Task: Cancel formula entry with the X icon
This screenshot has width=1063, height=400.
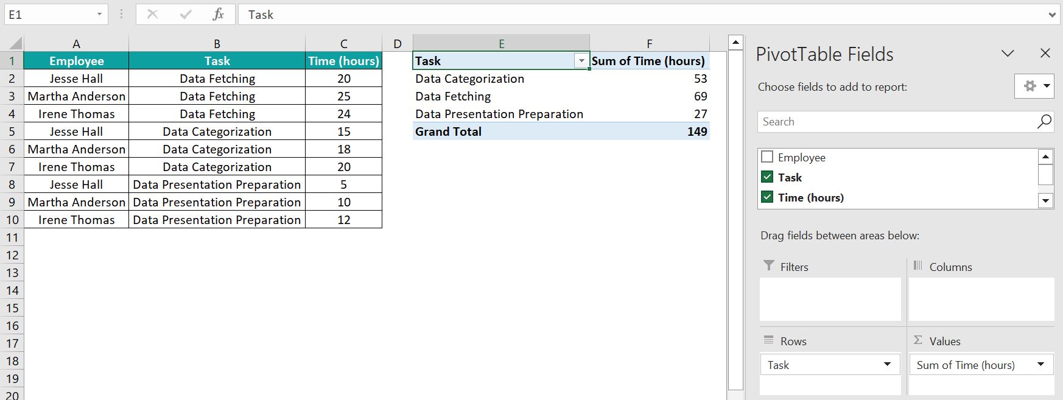Action: 153,15
